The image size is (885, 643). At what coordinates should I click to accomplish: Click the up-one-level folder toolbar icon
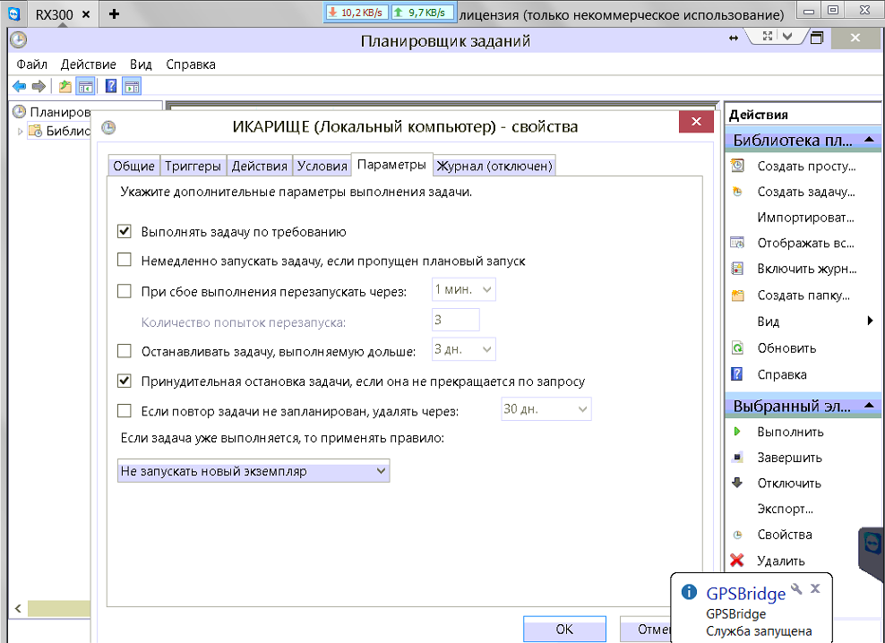tap(64, 87)
